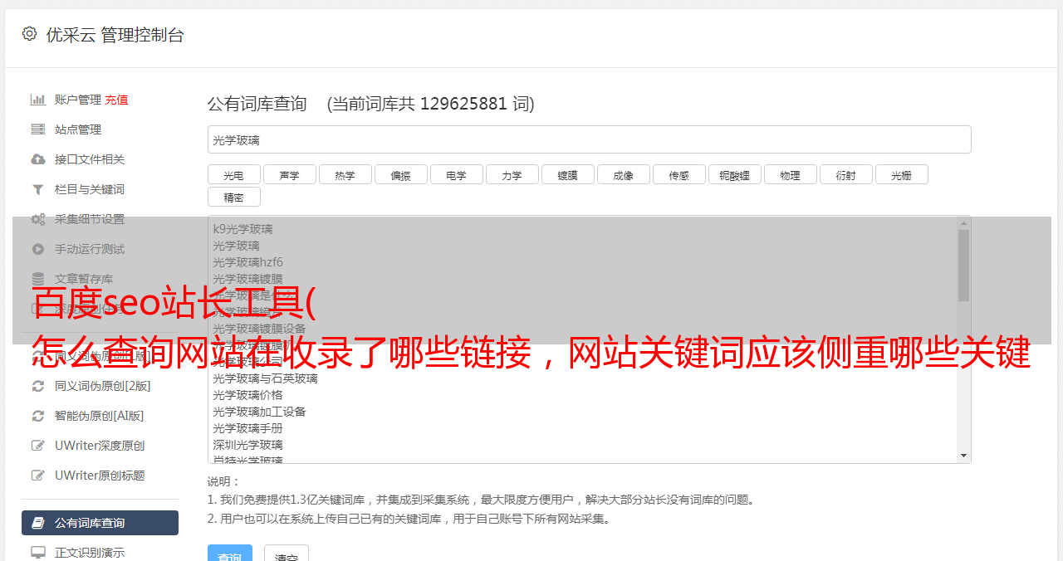Click the 声学 tag button
1063x561 pixels.
click(x=289, y=174)
